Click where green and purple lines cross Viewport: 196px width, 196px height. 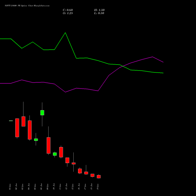123,66
